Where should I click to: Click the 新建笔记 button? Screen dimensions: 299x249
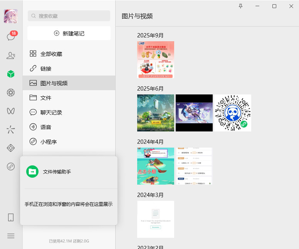[69, 34]
